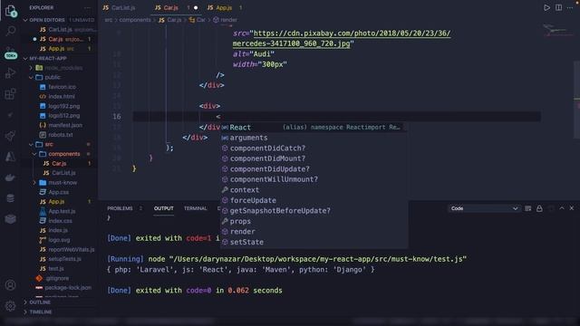Screen dimensions: 580x326
Task: Choose props suggestion
Action: (314, 221)
